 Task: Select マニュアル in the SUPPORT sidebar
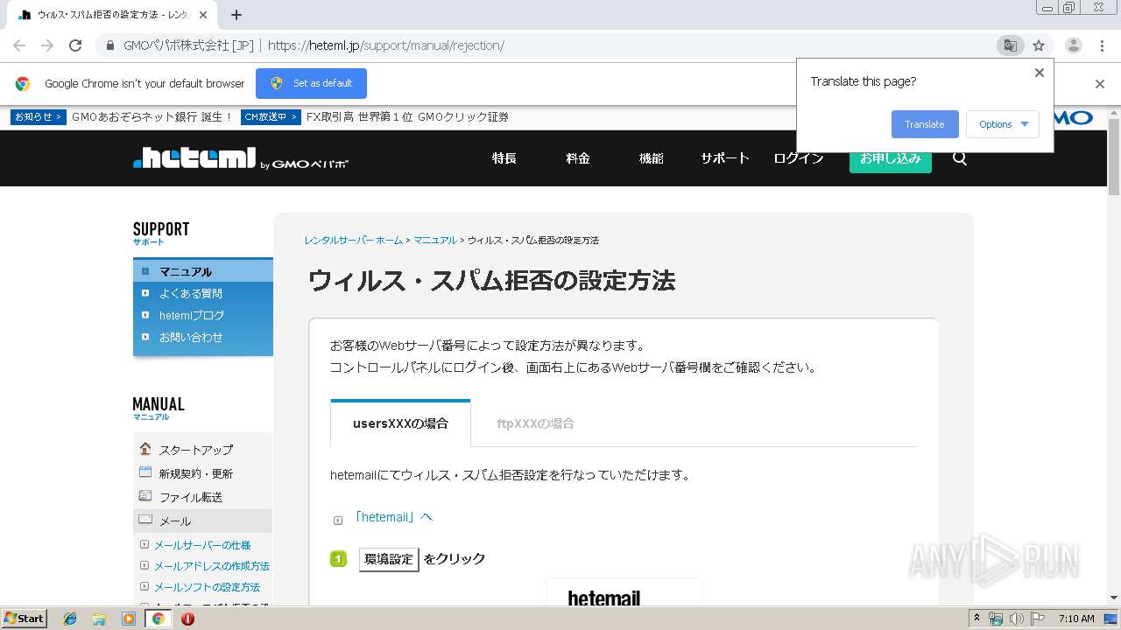click(203, 271)
